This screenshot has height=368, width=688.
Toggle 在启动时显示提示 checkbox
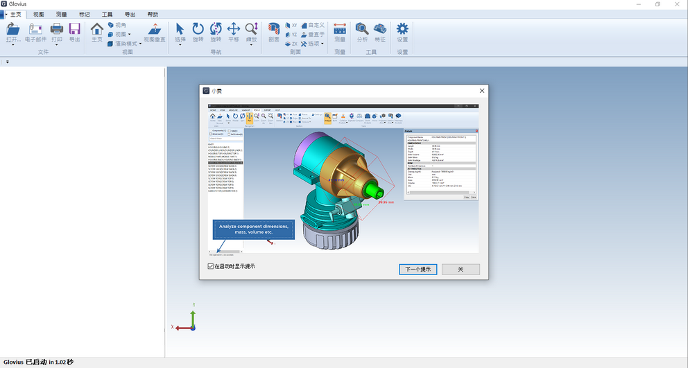tap(211, 266)
